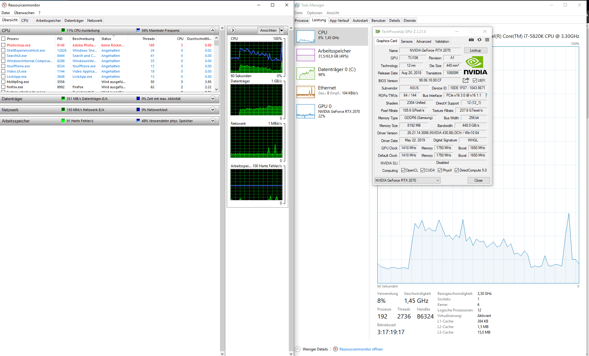The height and width of the screenshot is (356, 589).
Task: Open the GPU-Z hamburger menu icon
Action: click(487, 40)
